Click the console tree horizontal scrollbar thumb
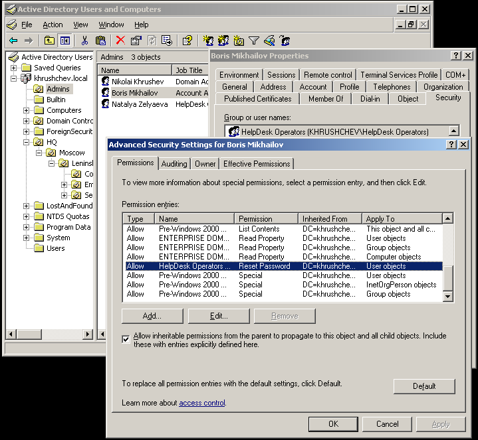Viewport: 478px width, 440px height. coord(29,334)
